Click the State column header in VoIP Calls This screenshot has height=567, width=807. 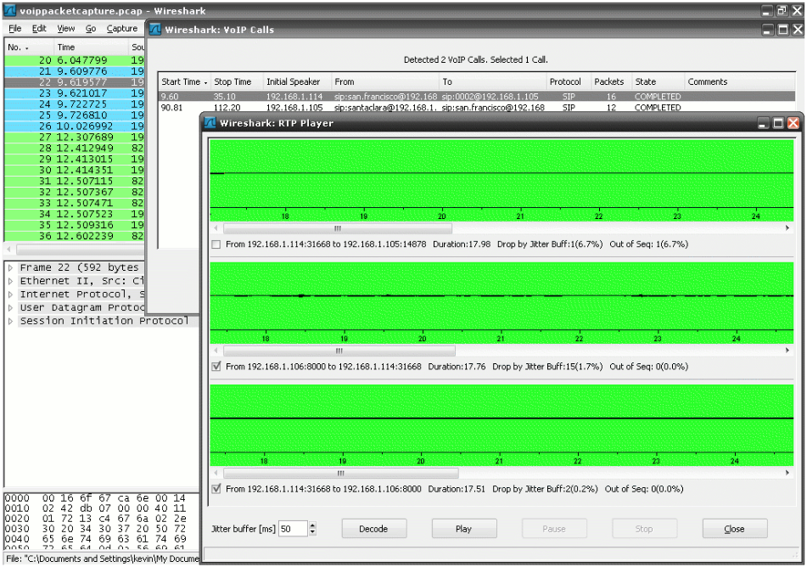[658, 81]
